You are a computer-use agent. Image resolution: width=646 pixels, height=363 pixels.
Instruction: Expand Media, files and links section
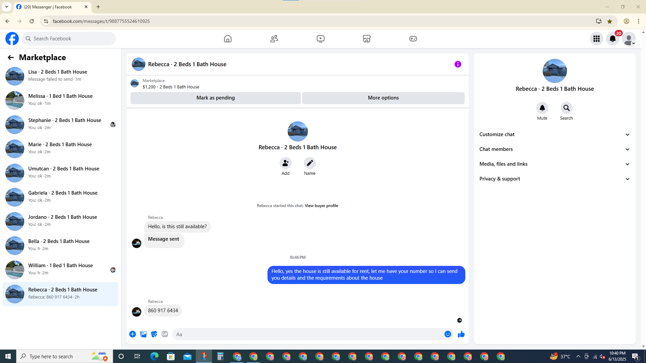click(x=554, y=164)
